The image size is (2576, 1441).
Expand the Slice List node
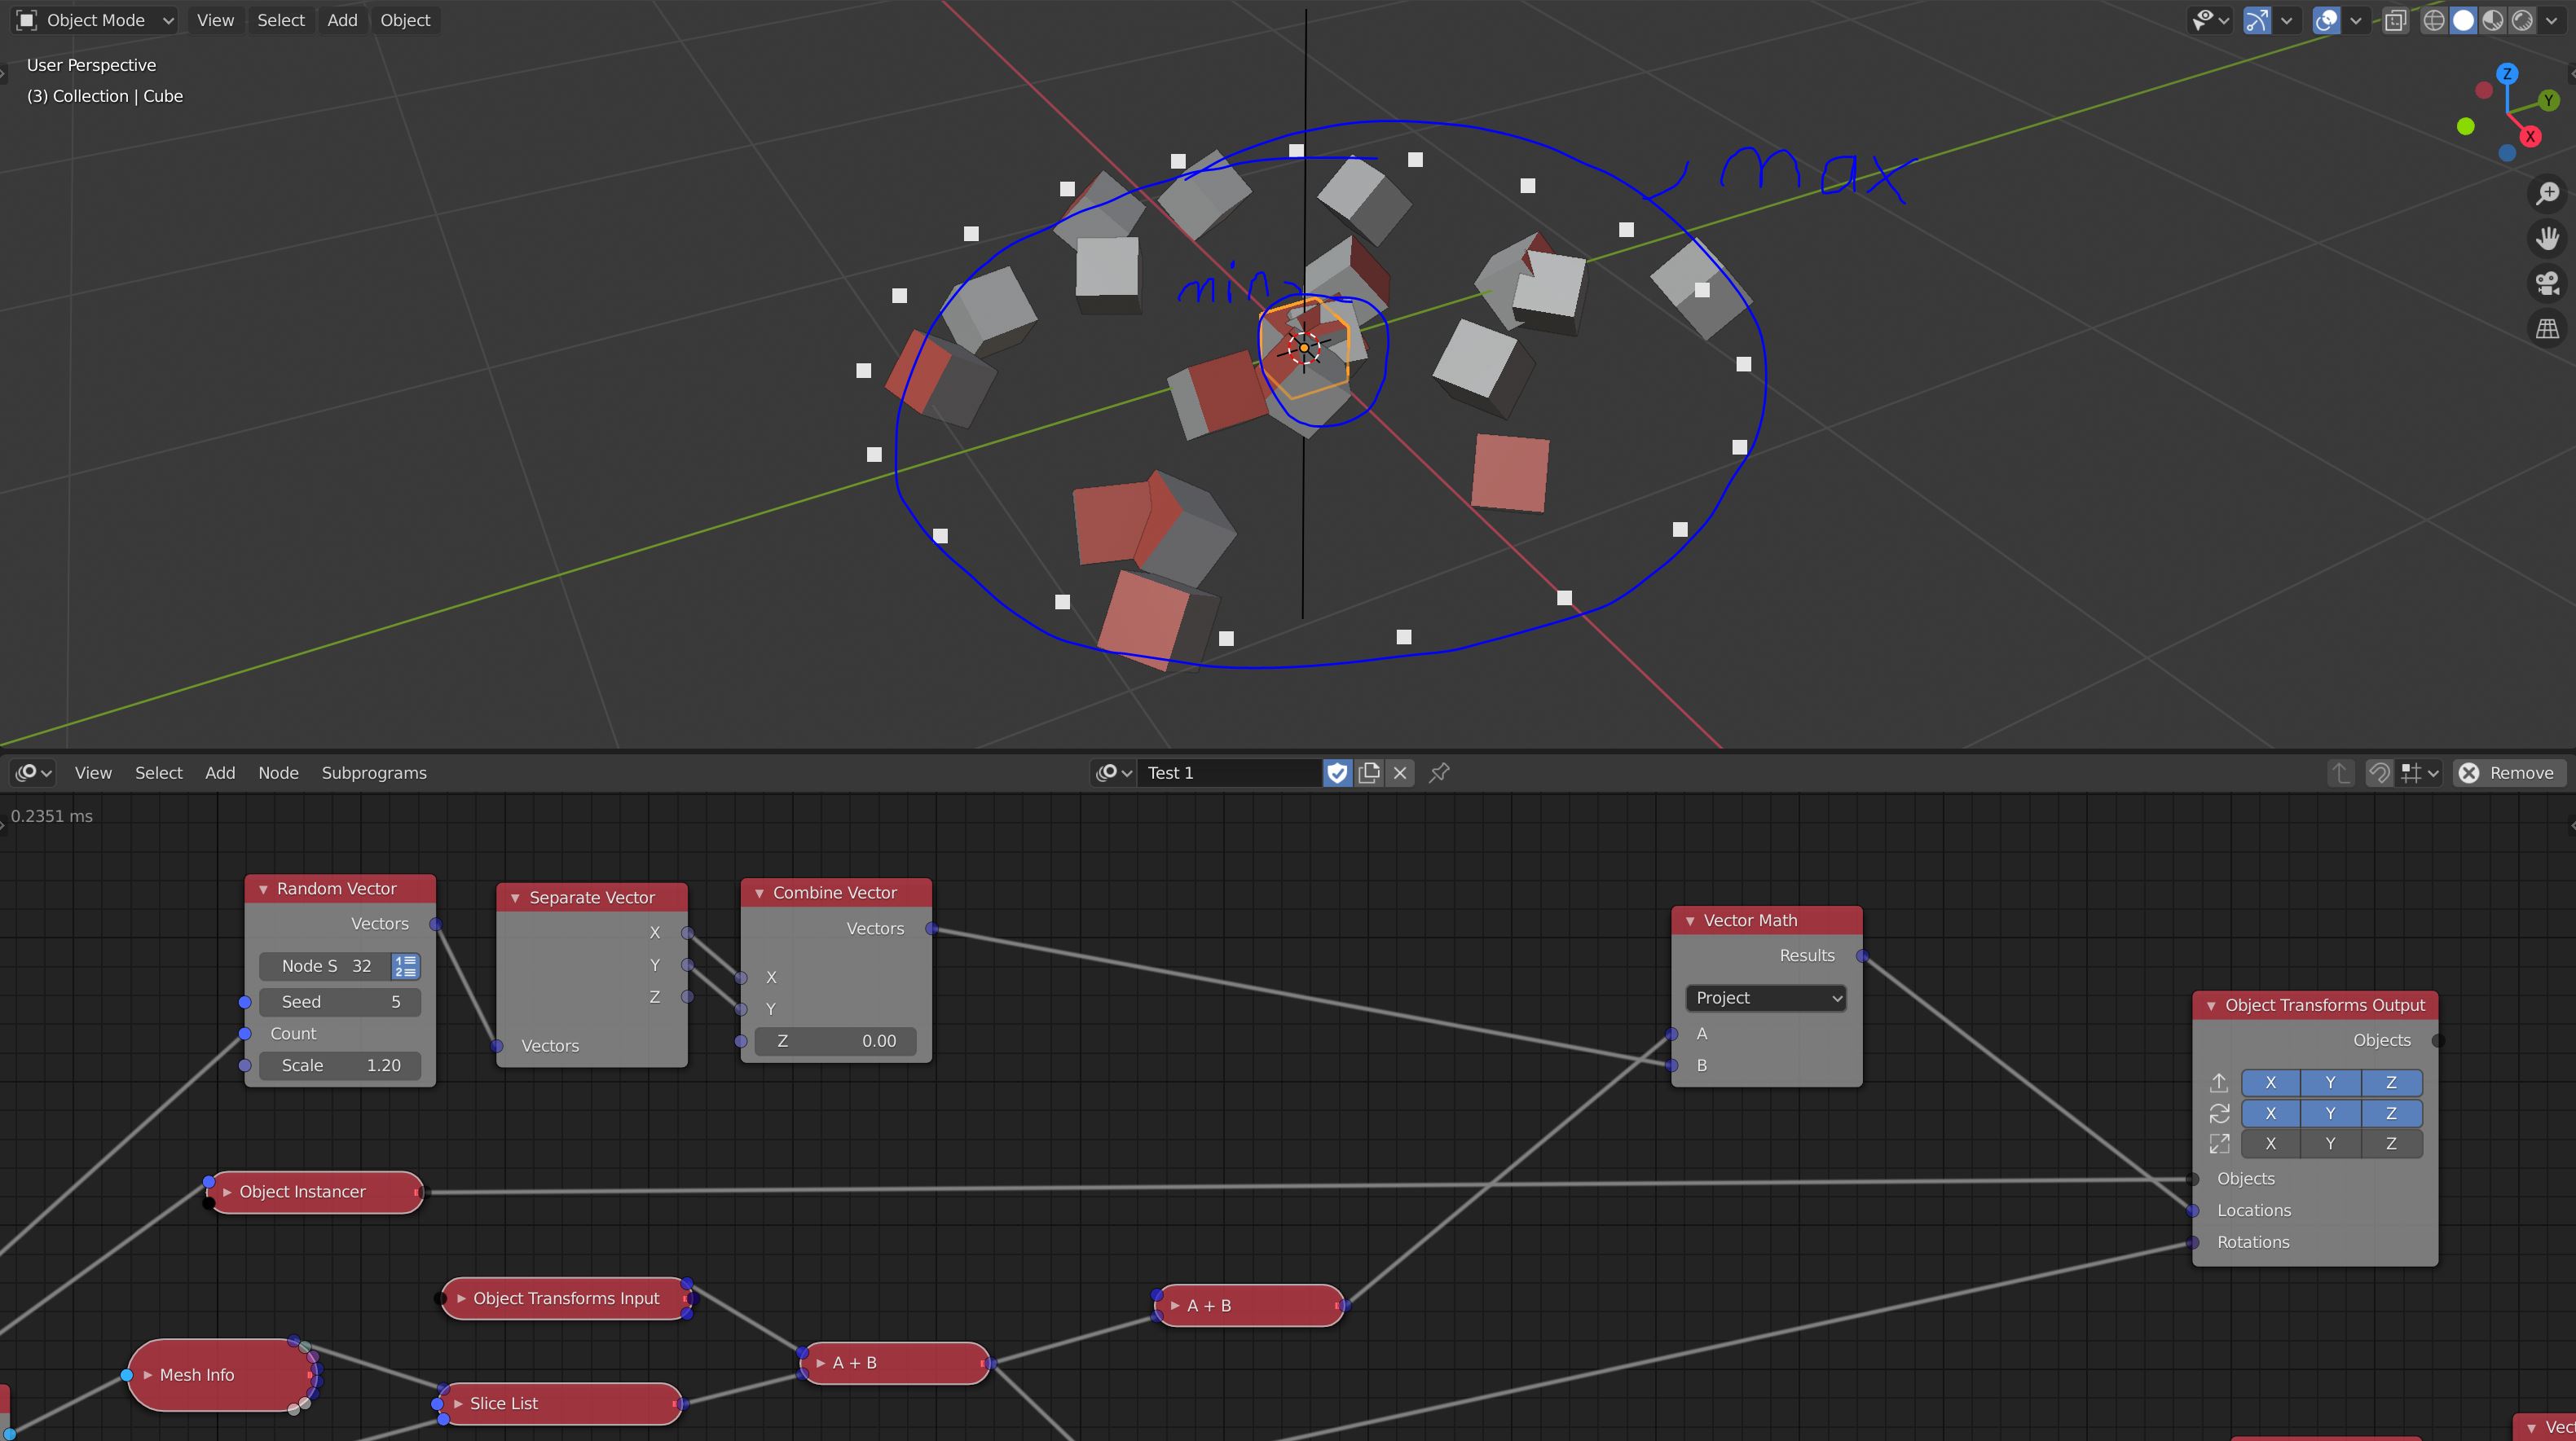[x=458, y=1404]
